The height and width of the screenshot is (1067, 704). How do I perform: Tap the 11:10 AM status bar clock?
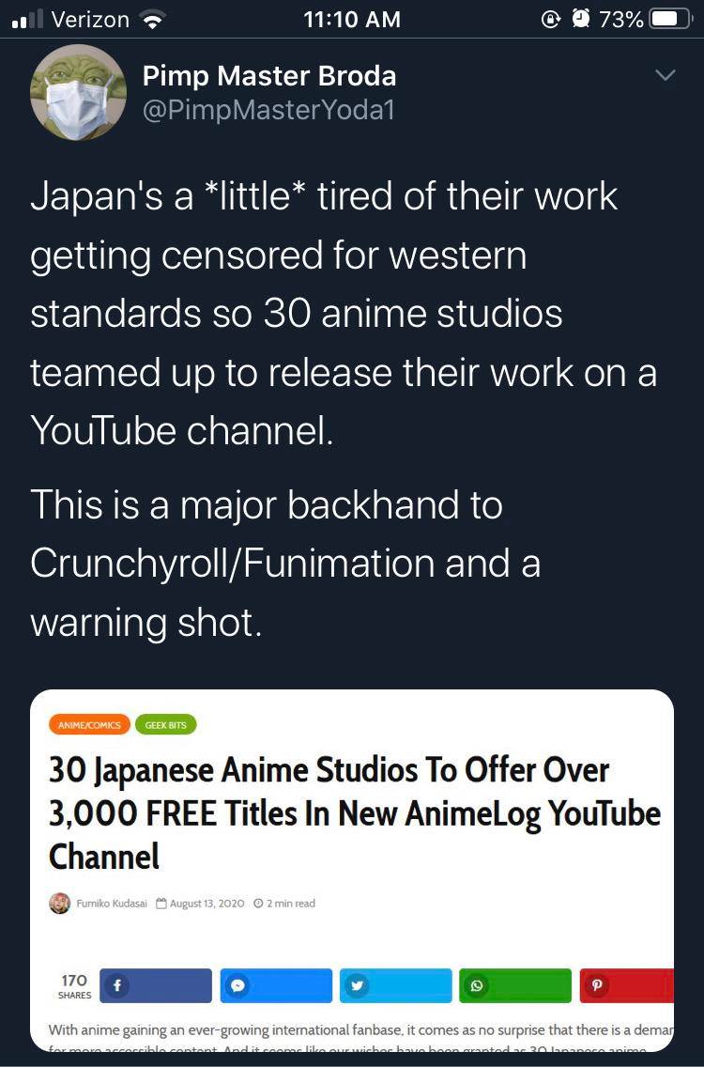(352, 19)
